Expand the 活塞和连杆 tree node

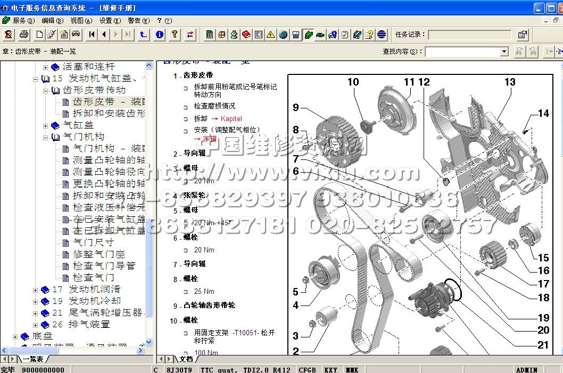[x=45, y=67]
